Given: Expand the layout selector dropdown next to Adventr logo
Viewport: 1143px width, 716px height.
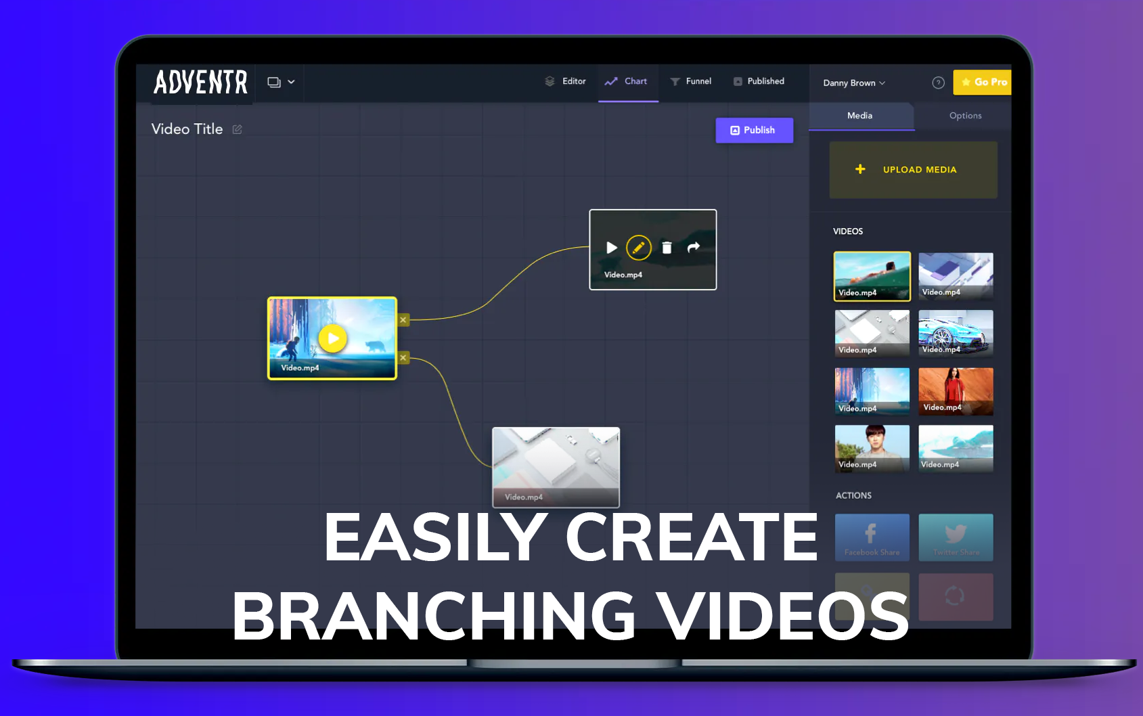Looking at the screenshot, I should point(279,81).
